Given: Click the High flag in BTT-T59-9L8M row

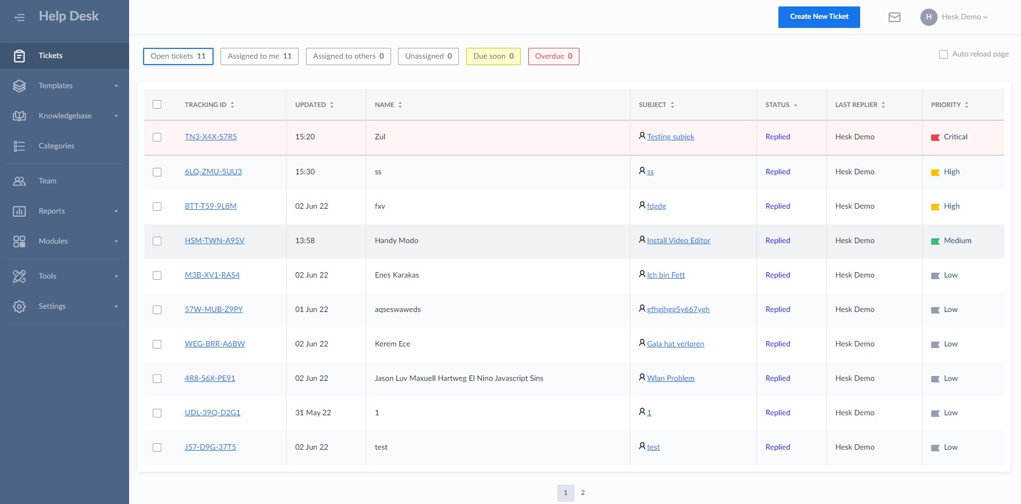Looking at the screenshot, I should (935, 207).
